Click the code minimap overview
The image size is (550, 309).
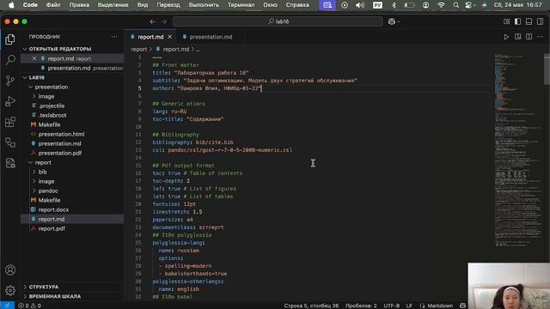tap(518, 151)
